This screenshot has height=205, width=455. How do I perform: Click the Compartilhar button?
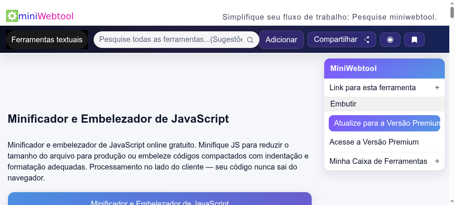(342, 40)
